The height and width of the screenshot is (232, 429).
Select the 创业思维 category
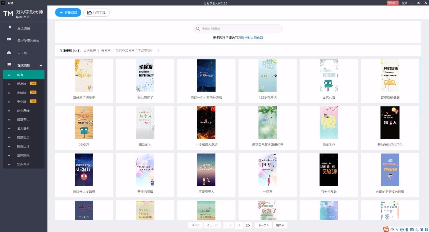[x=24, y=111]
